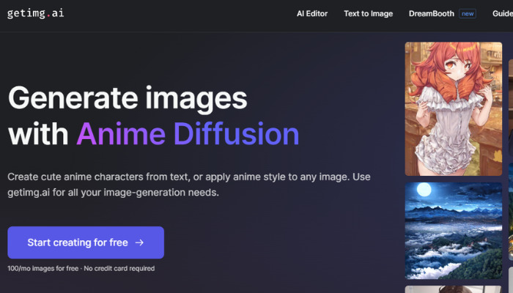This screenshot has height=293, width=513.
Task: Start creating for free button
Action: [x=86, y=242]
